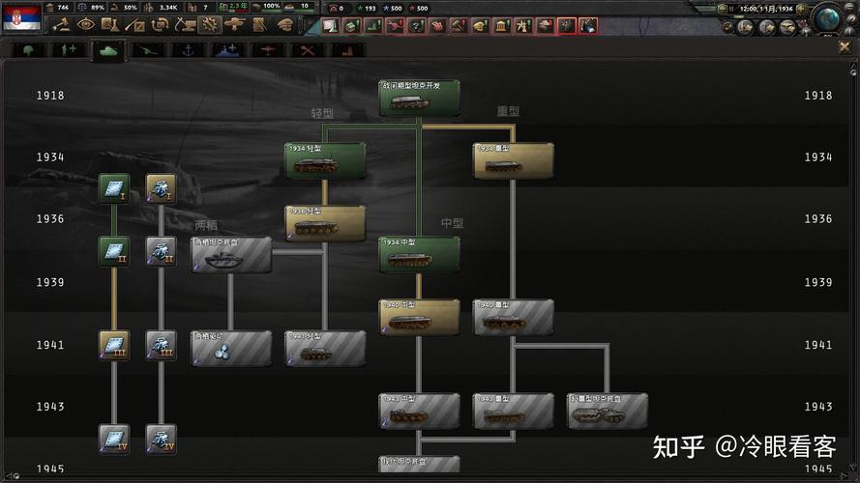The height and width of the screenshot is (483, 860).
Task: Click manpower value 3.34K
Action: [x=168, y=7]
